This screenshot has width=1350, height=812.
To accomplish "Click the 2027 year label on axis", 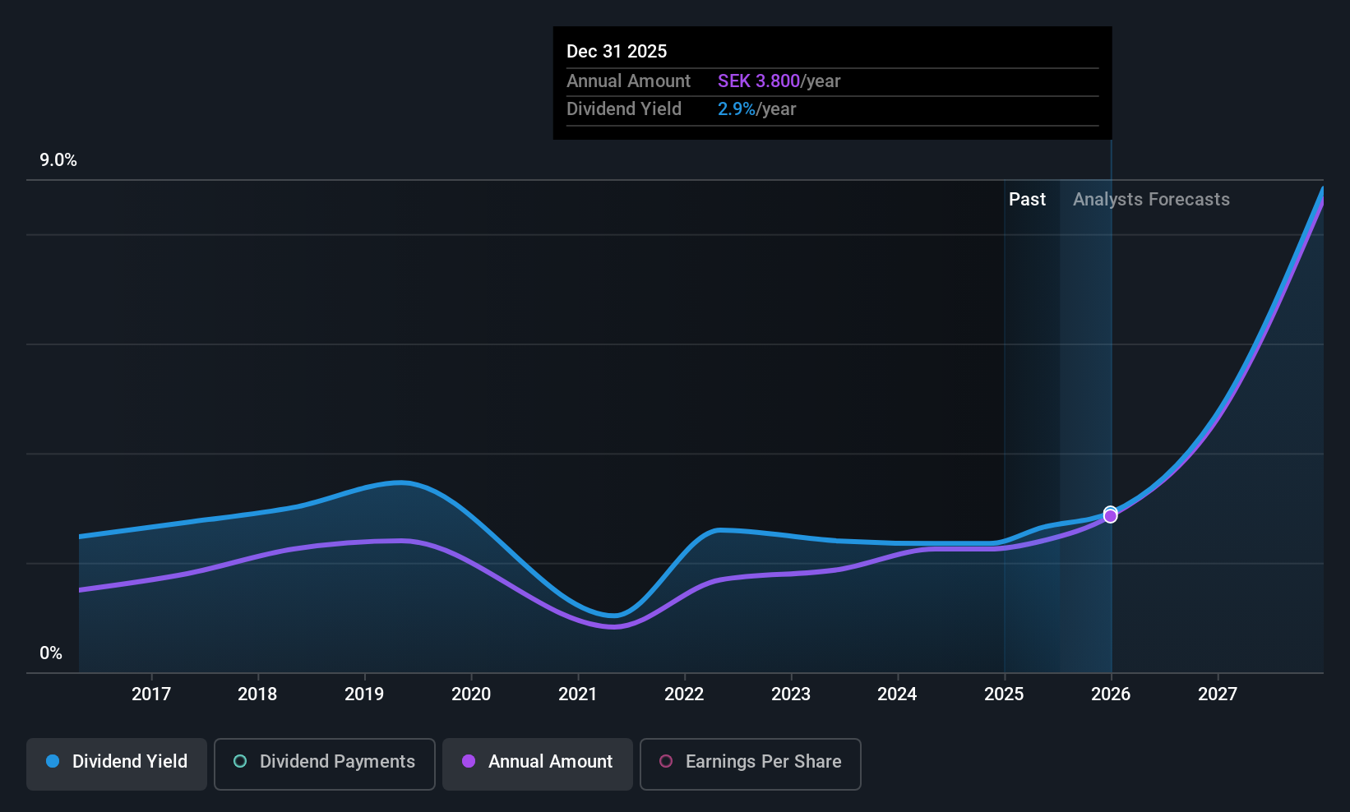I will tap(1218, 694).
